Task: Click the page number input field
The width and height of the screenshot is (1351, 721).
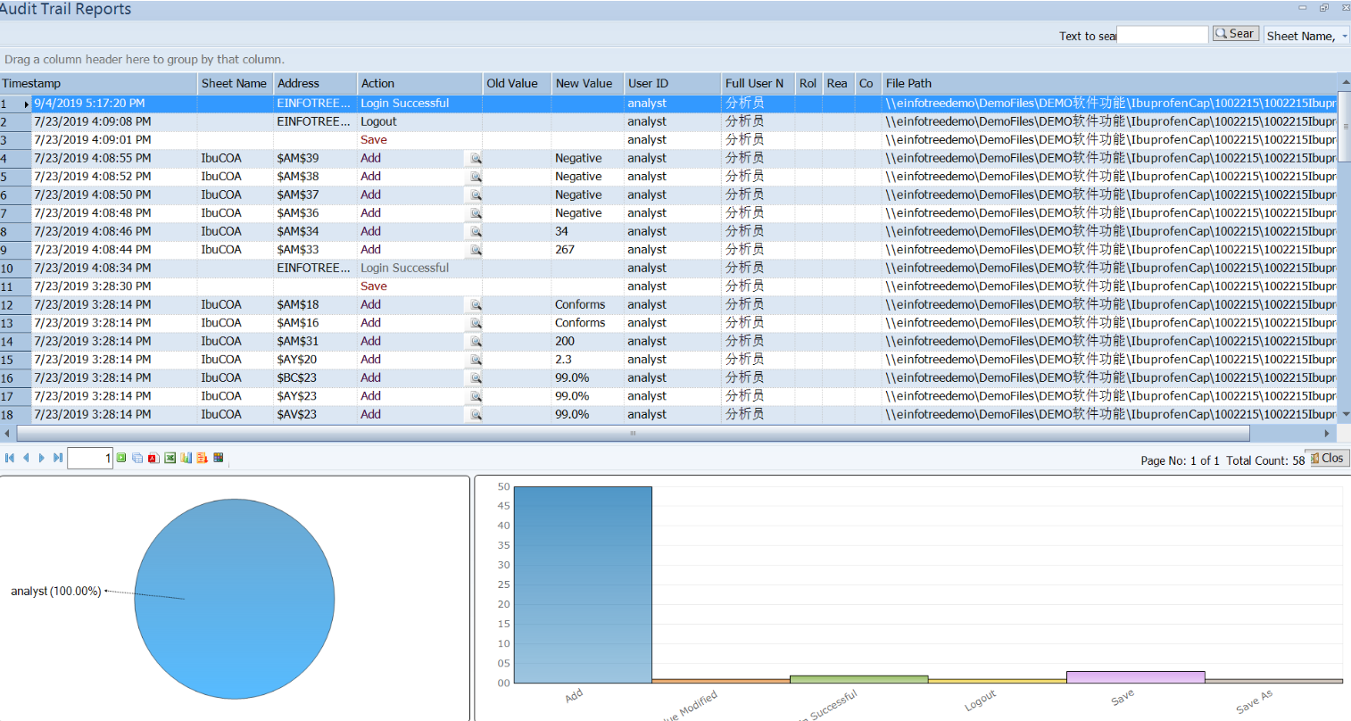Action: (x=89, y=458)
